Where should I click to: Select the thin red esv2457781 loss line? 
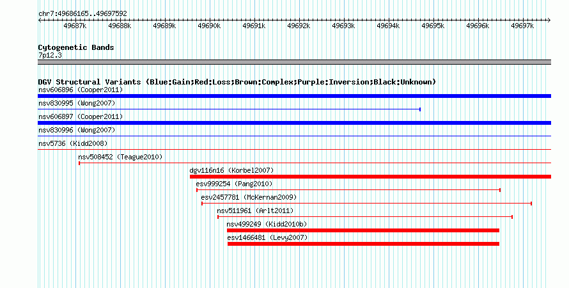[x=367, y=204]
